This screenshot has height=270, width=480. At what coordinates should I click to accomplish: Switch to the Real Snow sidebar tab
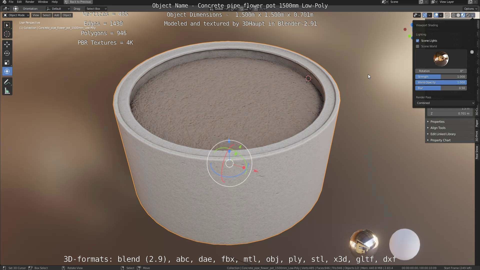477,152
